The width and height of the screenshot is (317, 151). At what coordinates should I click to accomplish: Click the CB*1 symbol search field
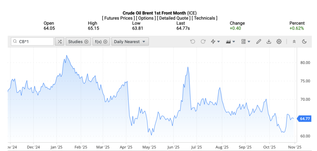pyautogui.click(x=32, y=42)
